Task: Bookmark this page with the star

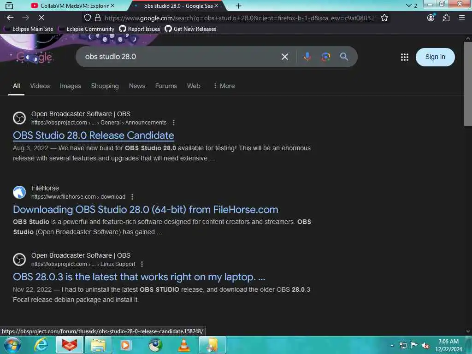Action: tap(384, 18)
